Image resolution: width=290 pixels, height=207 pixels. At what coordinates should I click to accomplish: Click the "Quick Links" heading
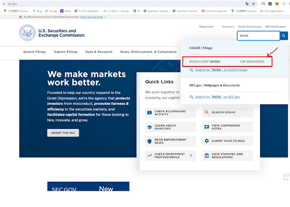click(159, 82)
